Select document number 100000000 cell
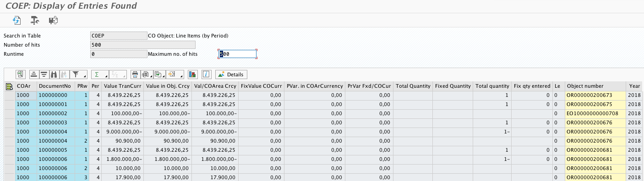Image resolution: width=644 pixels, height=181 pixels. [x=55, y=95]
